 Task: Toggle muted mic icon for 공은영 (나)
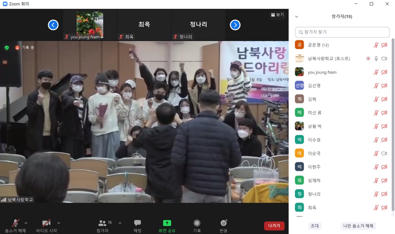tap(376, 45)
